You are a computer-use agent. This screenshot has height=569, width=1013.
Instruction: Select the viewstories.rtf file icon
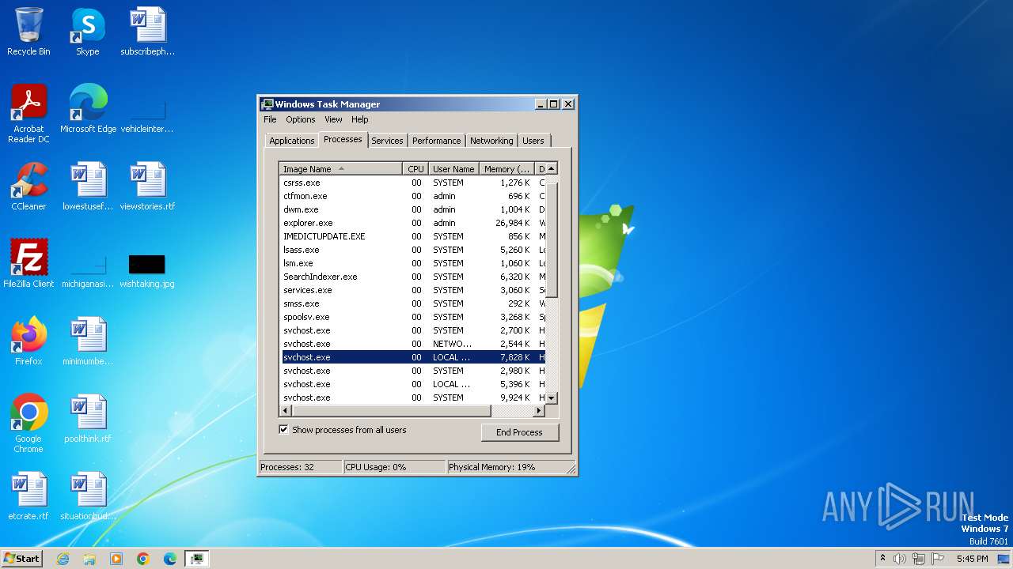(147, 186)
